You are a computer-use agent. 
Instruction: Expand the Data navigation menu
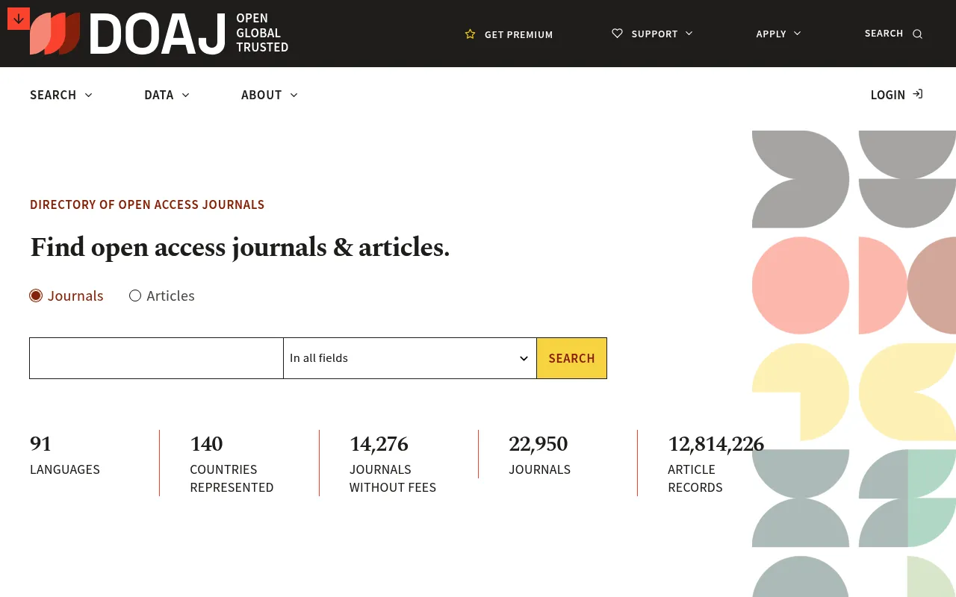point(167,95)
